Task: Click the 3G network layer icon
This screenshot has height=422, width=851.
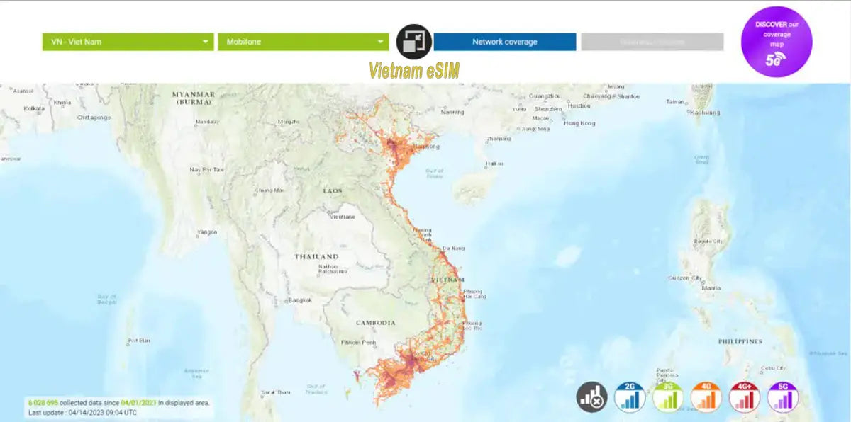Action: 668,398
